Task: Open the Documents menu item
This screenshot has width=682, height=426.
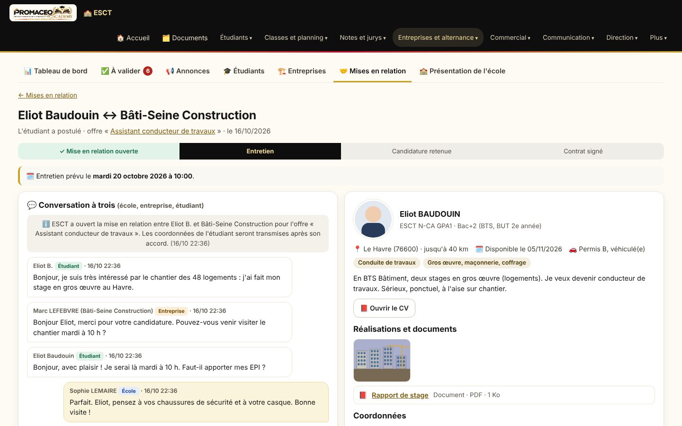Action: pos(185,38)
